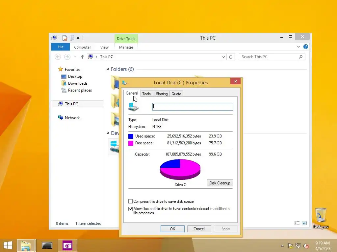Click the This PC icon in the address bar
This screenshot has width=337, height=252.
[x=91, y=57]
